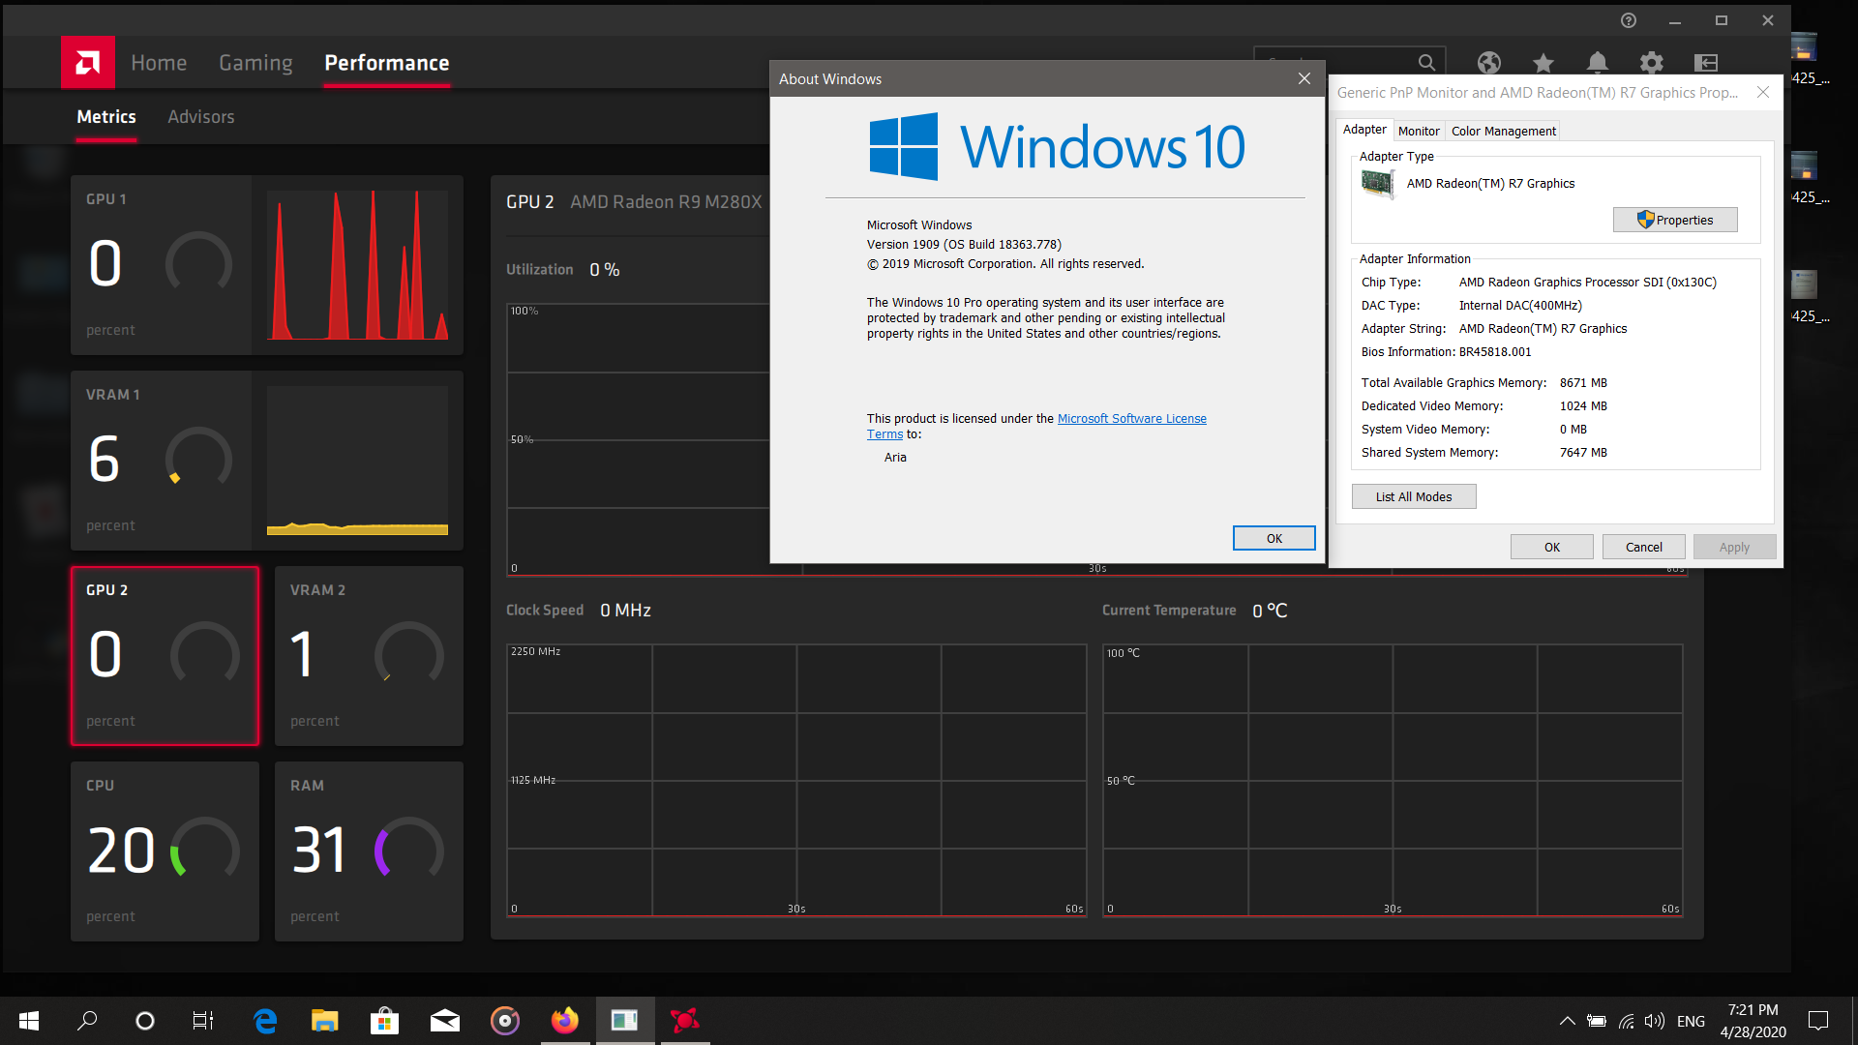Viewport: 1858px width, 1045px height.
Task: Open Microsoft Store from taskbar
Action: click(x=384, y=1020)
